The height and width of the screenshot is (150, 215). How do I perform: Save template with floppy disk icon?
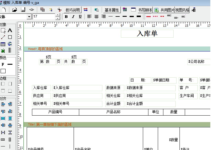point(23,10)
